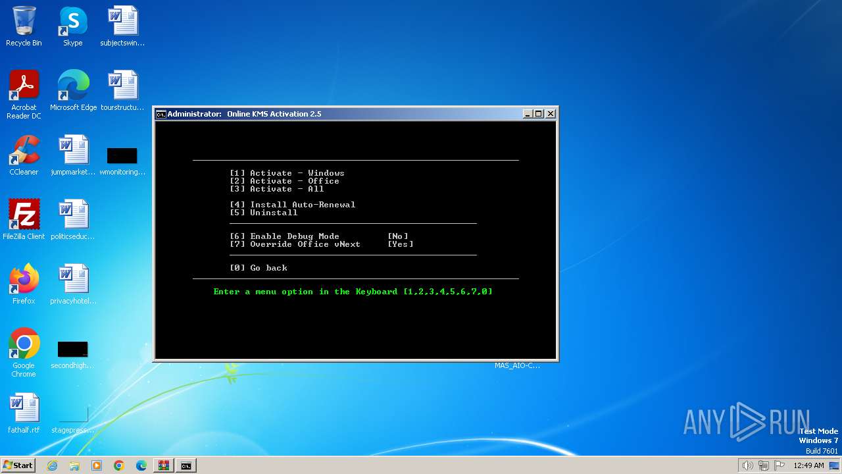The height and width of the screenshot is (474, 842).
Task: Maximize the KMS Activation console window
Action: point(539,114)
